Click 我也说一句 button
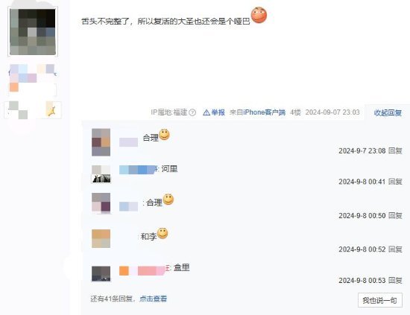 380,300
